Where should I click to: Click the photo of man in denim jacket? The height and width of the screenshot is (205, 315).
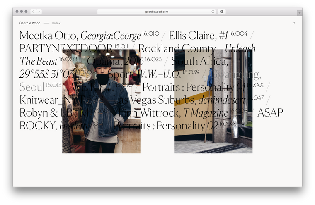(x=101, y=101)
